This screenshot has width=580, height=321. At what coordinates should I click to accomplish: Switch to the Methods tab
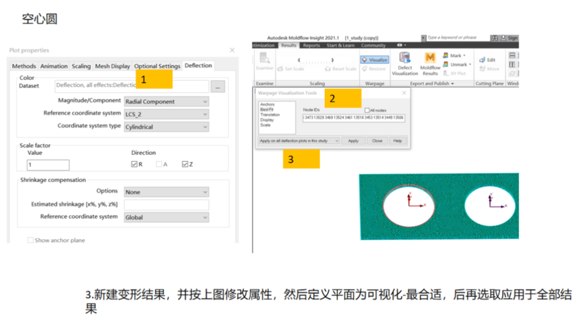24,66
